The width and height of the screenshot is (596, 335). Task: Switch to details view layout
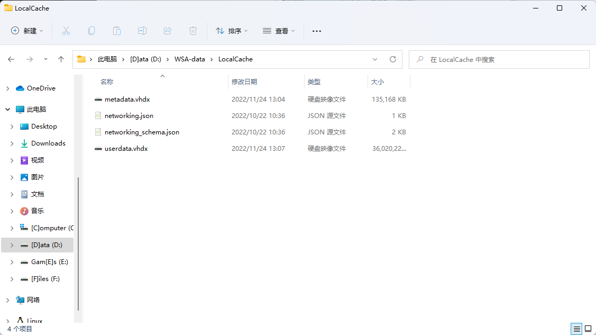tap(576, 329)
